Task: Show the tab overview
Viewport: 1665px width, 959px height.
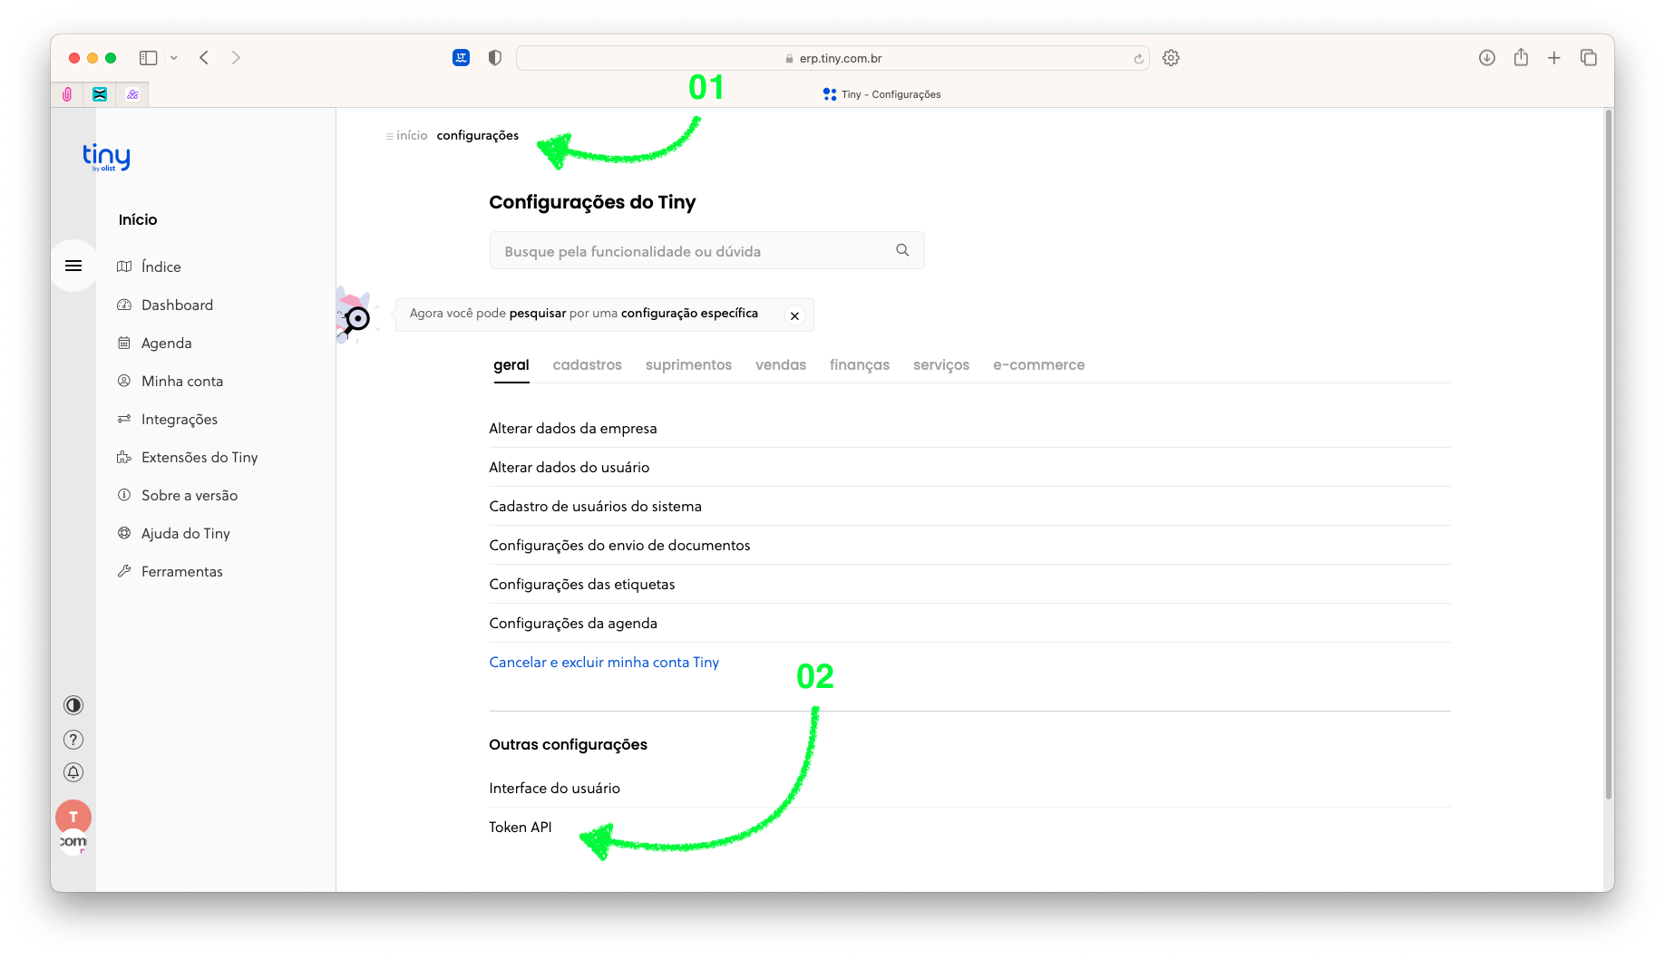Action: 1589,58
